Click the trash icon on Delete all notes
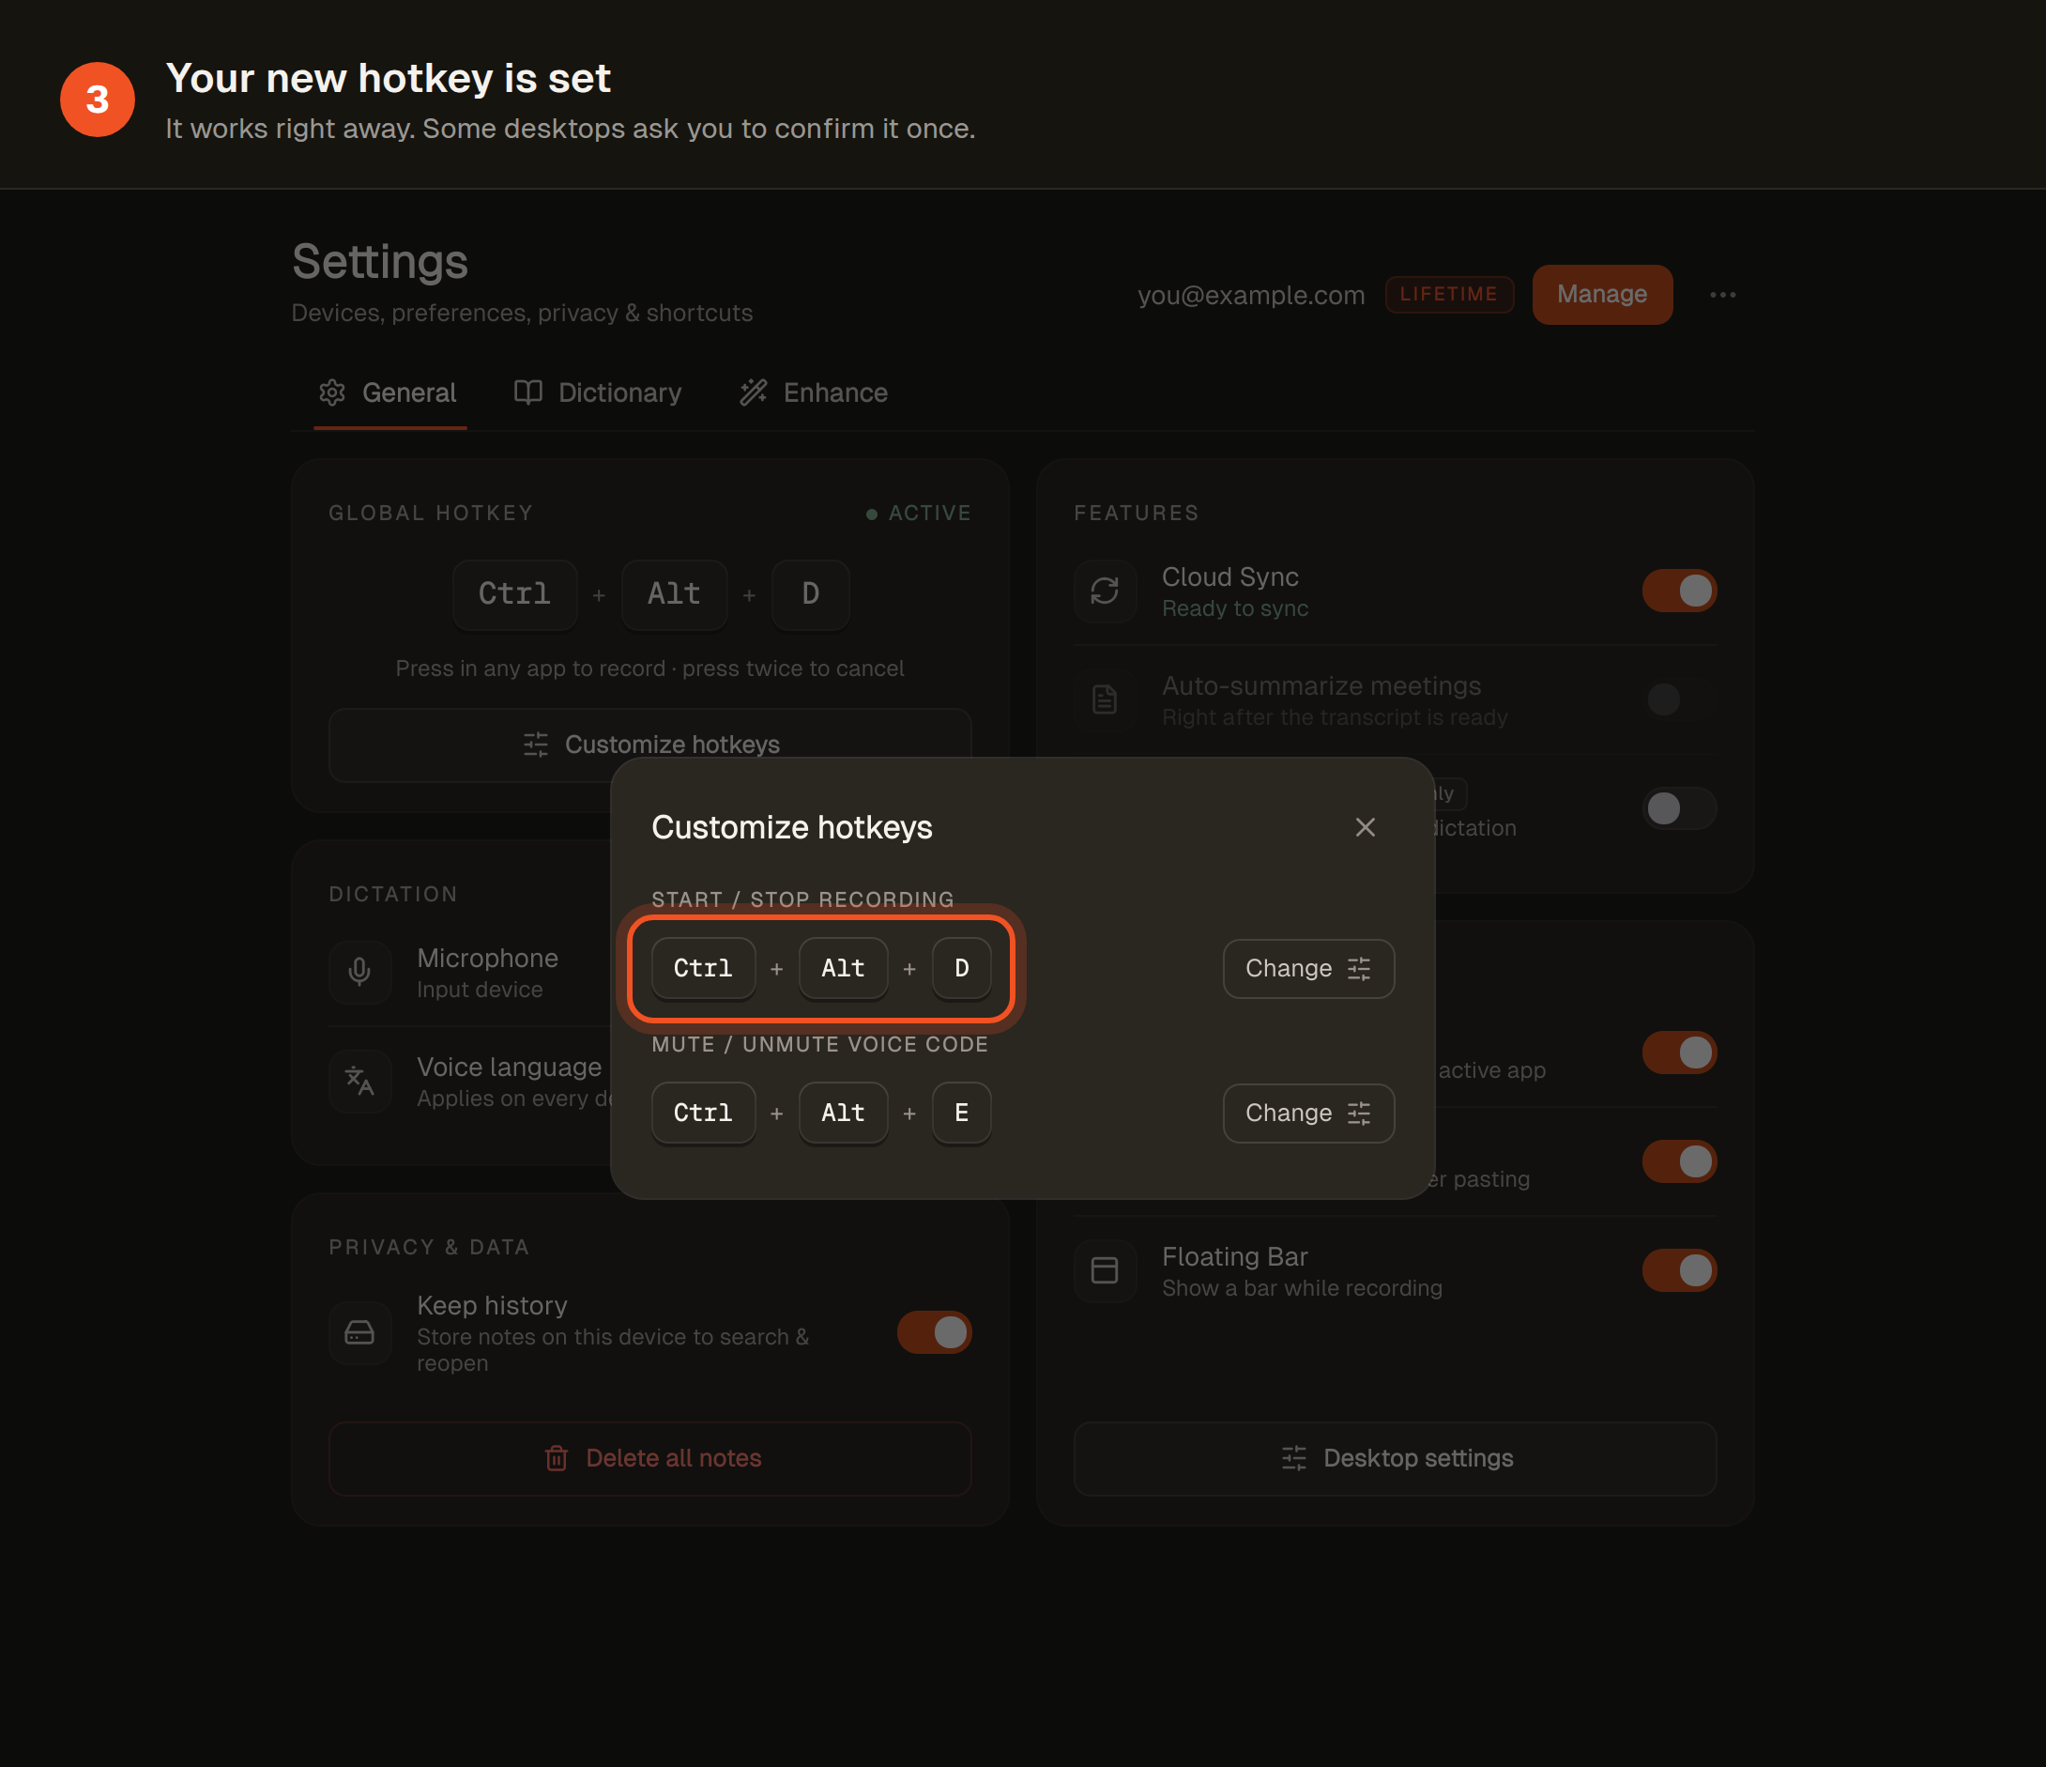Image resolution: width=2046 pixels, height=1767 pixels. click(x=556, y=1458)
